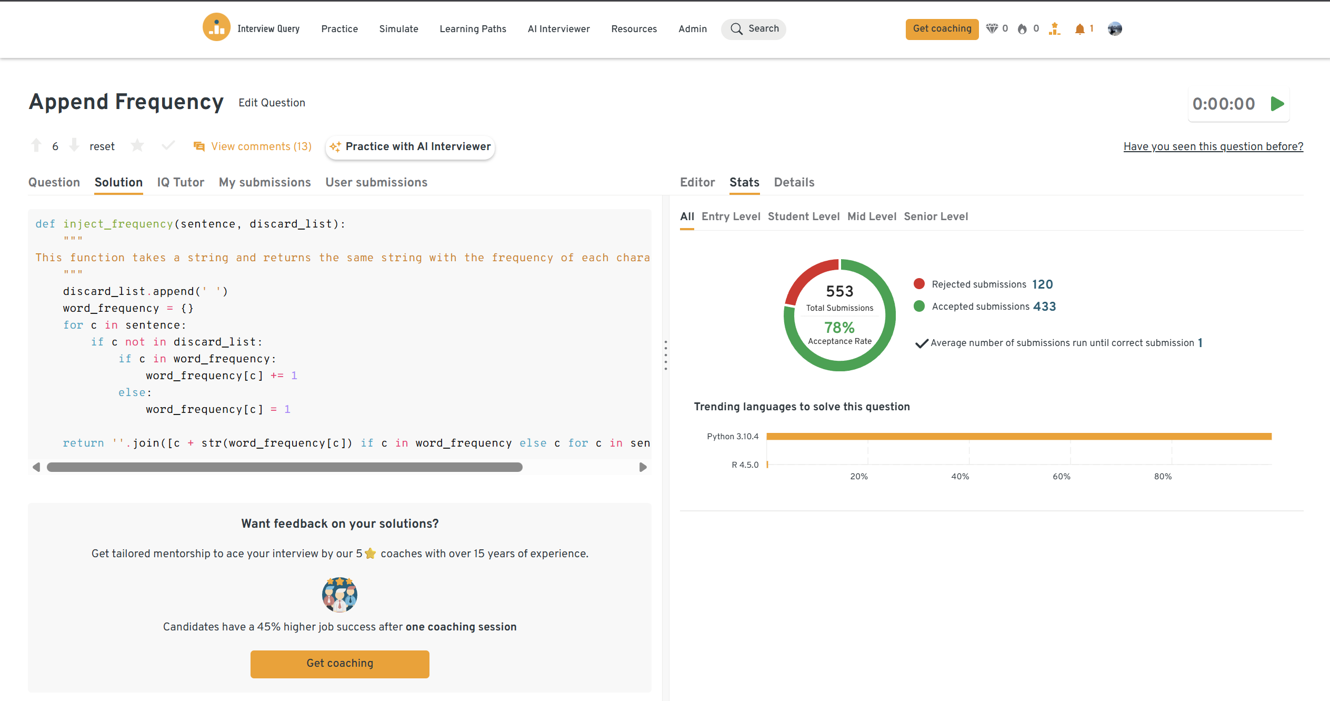Start the timer with the play button

point(1277,104)
